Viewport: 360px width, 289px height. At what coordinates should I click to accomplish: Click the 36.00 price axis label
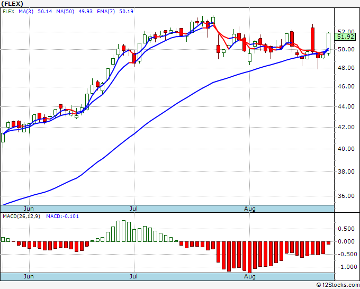tap(346, 196)
